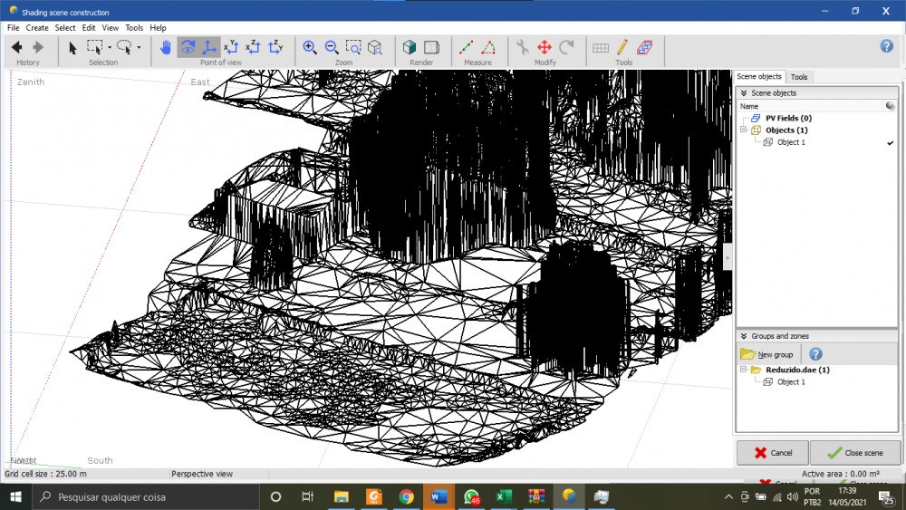Image resolution: width=906 pixels, height=510 pixels.
Task: Toggle the checkmark for Object 1
Action: point(891,142)
